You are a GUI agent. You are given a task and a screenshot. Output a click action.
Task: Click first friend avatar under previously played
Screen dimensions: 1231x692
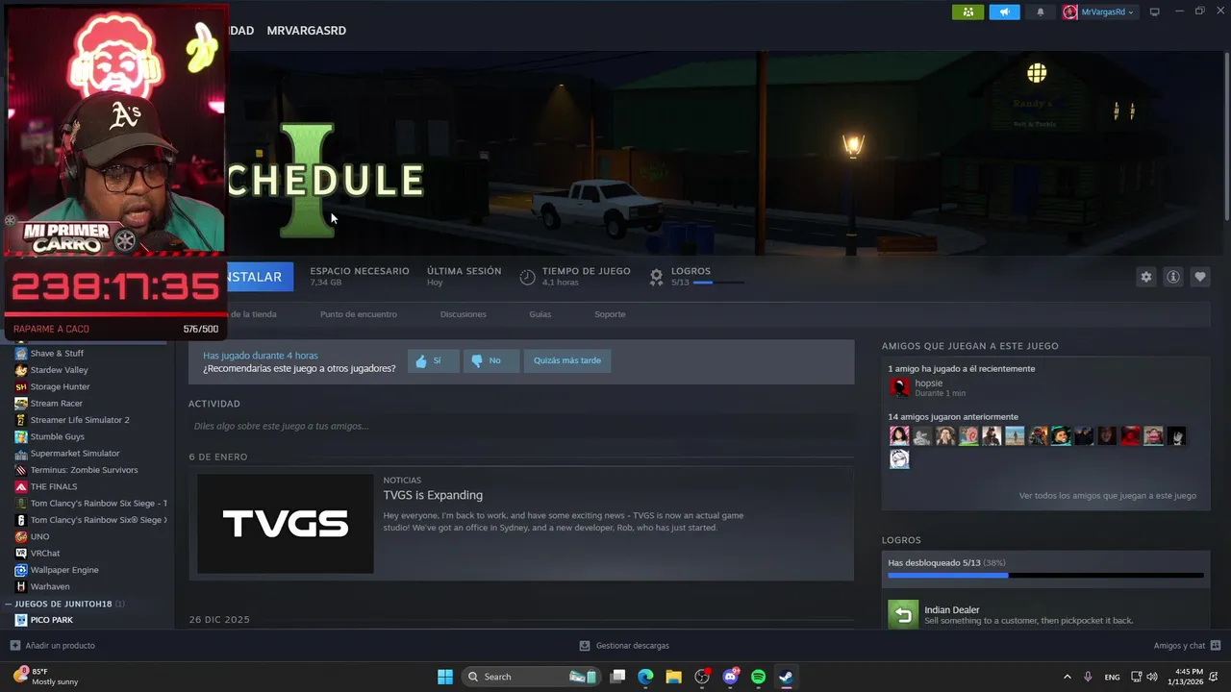899,436
